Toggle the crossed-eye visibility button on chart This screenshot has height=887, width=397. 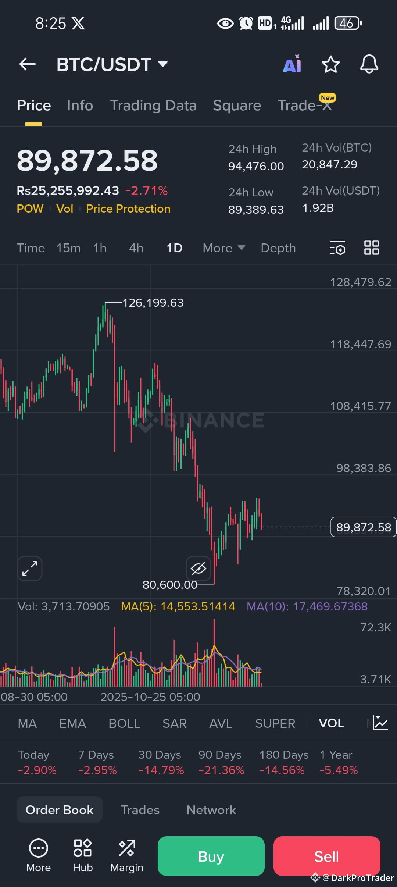(198, 569)
